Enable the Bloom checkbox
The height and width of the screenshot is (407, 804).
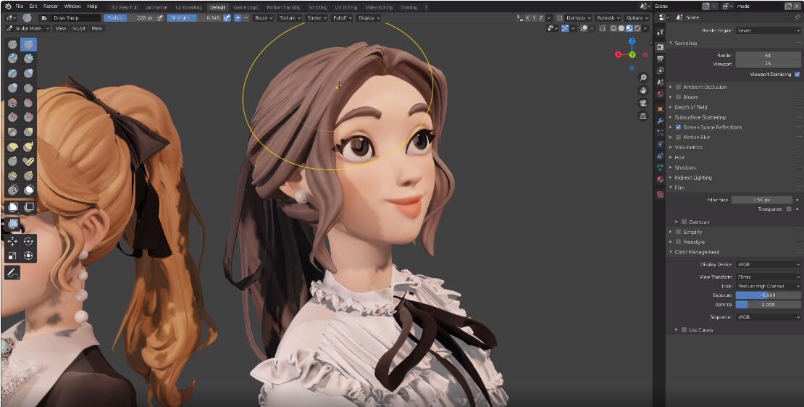pyautogui.click(x=678, y=97)
